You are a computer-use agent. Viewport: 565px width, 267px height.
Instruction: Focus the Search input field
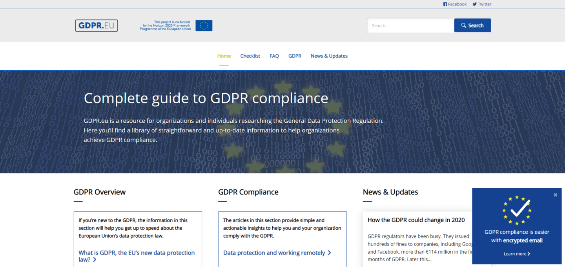tap(411, 25)
